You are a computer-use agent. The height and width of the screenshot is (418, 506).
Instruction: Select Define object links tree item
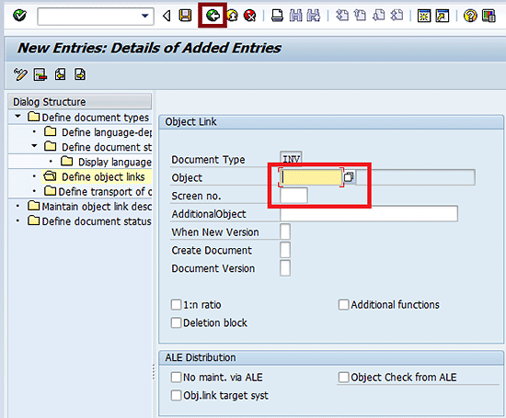[103, 177]
